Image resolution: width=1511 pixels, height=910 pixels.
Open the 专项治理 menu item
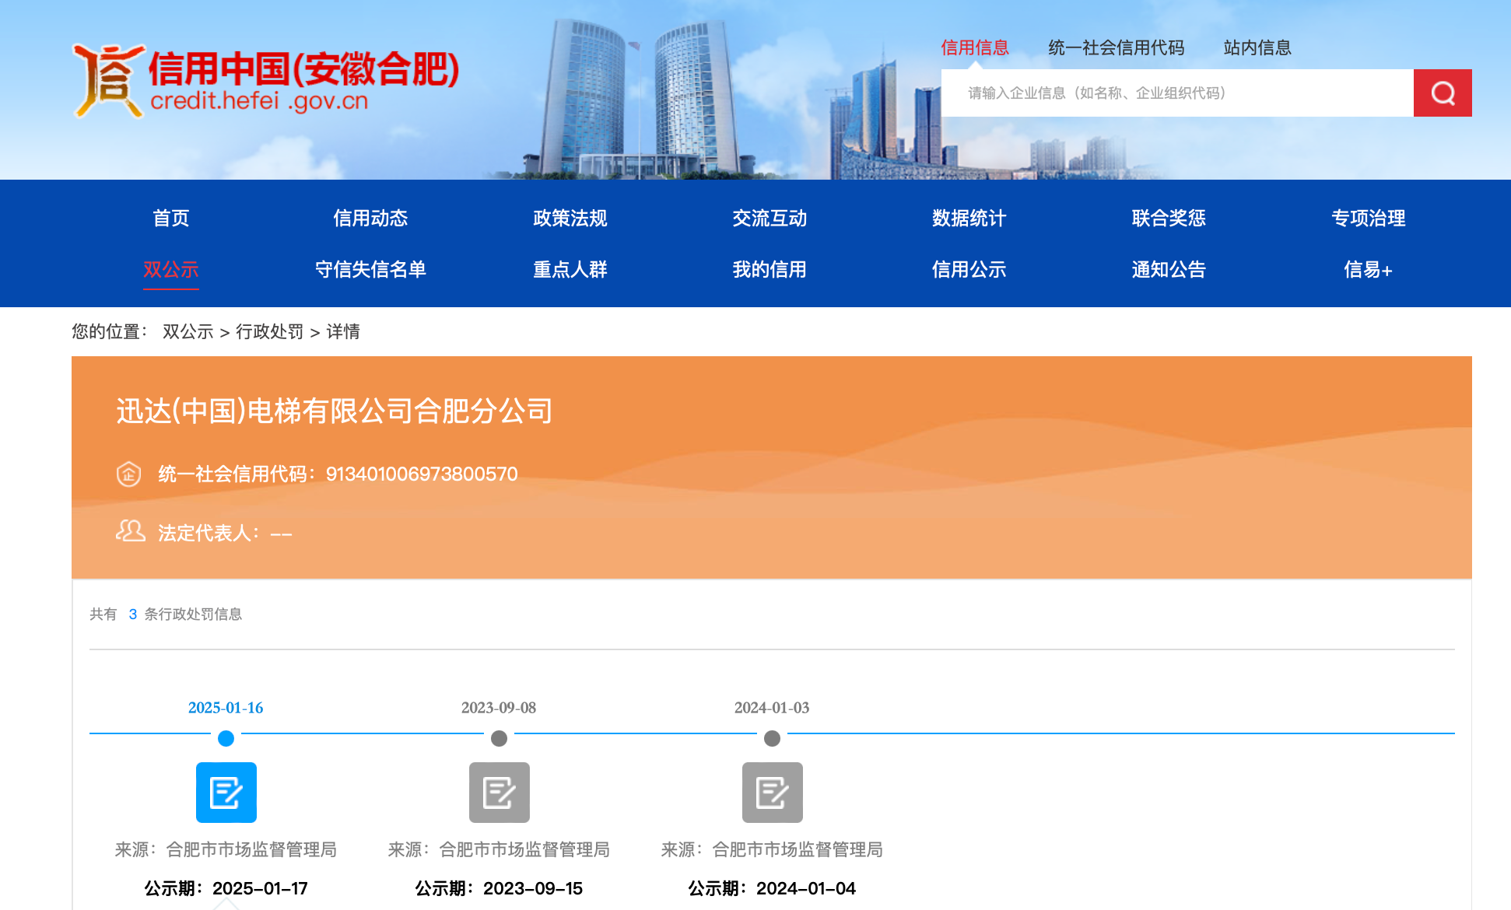pyautogui.click(x=1369, y=218)
